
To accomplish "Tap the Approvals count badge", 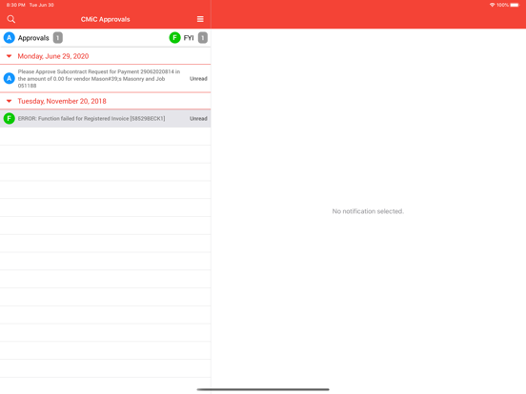I will pyautogui.click(x=58, y=37).
